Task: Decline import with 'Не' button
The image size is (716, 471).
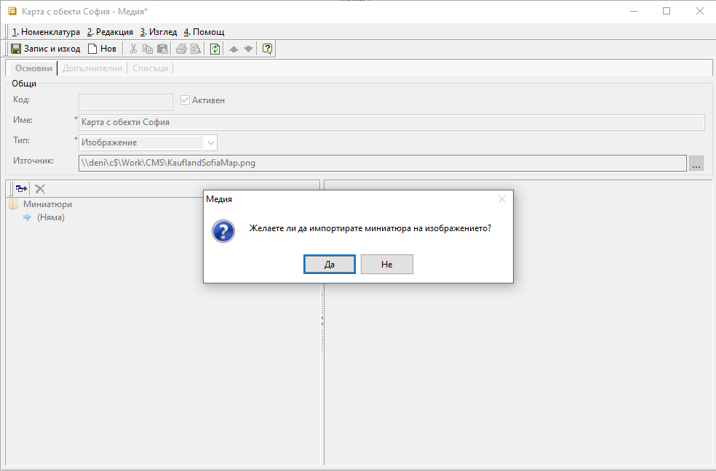Action: [x=386, y=265]
